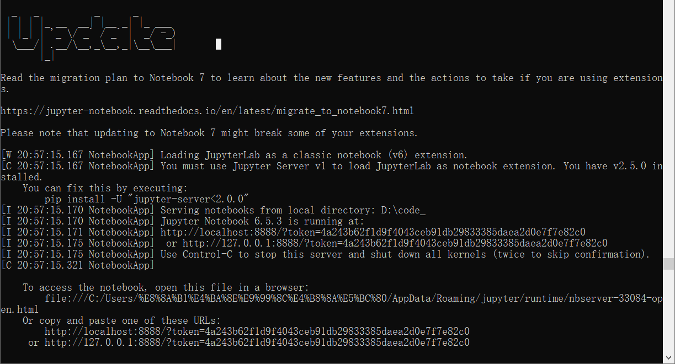Click the 127.0.0.1 URL on the last line
675x364 pixels.
pos(257,342)
